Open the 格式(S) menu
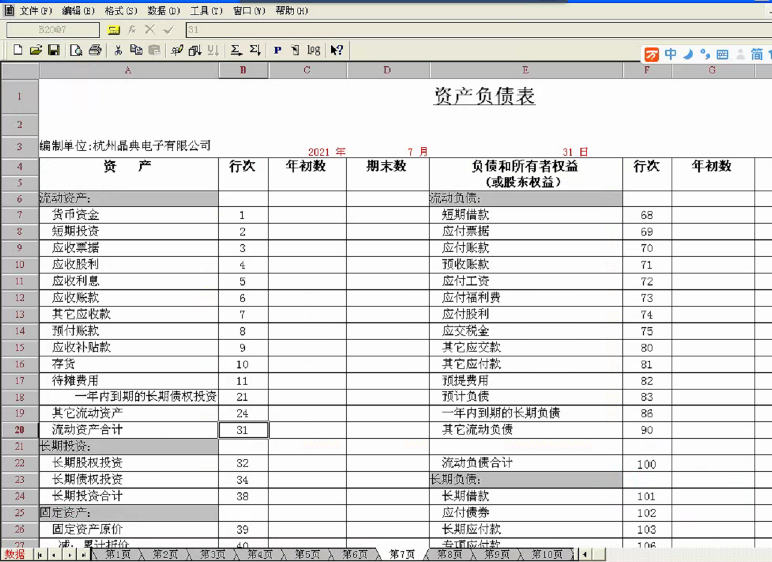The height and width of the screenshot is (562, 772). point(121,11)
